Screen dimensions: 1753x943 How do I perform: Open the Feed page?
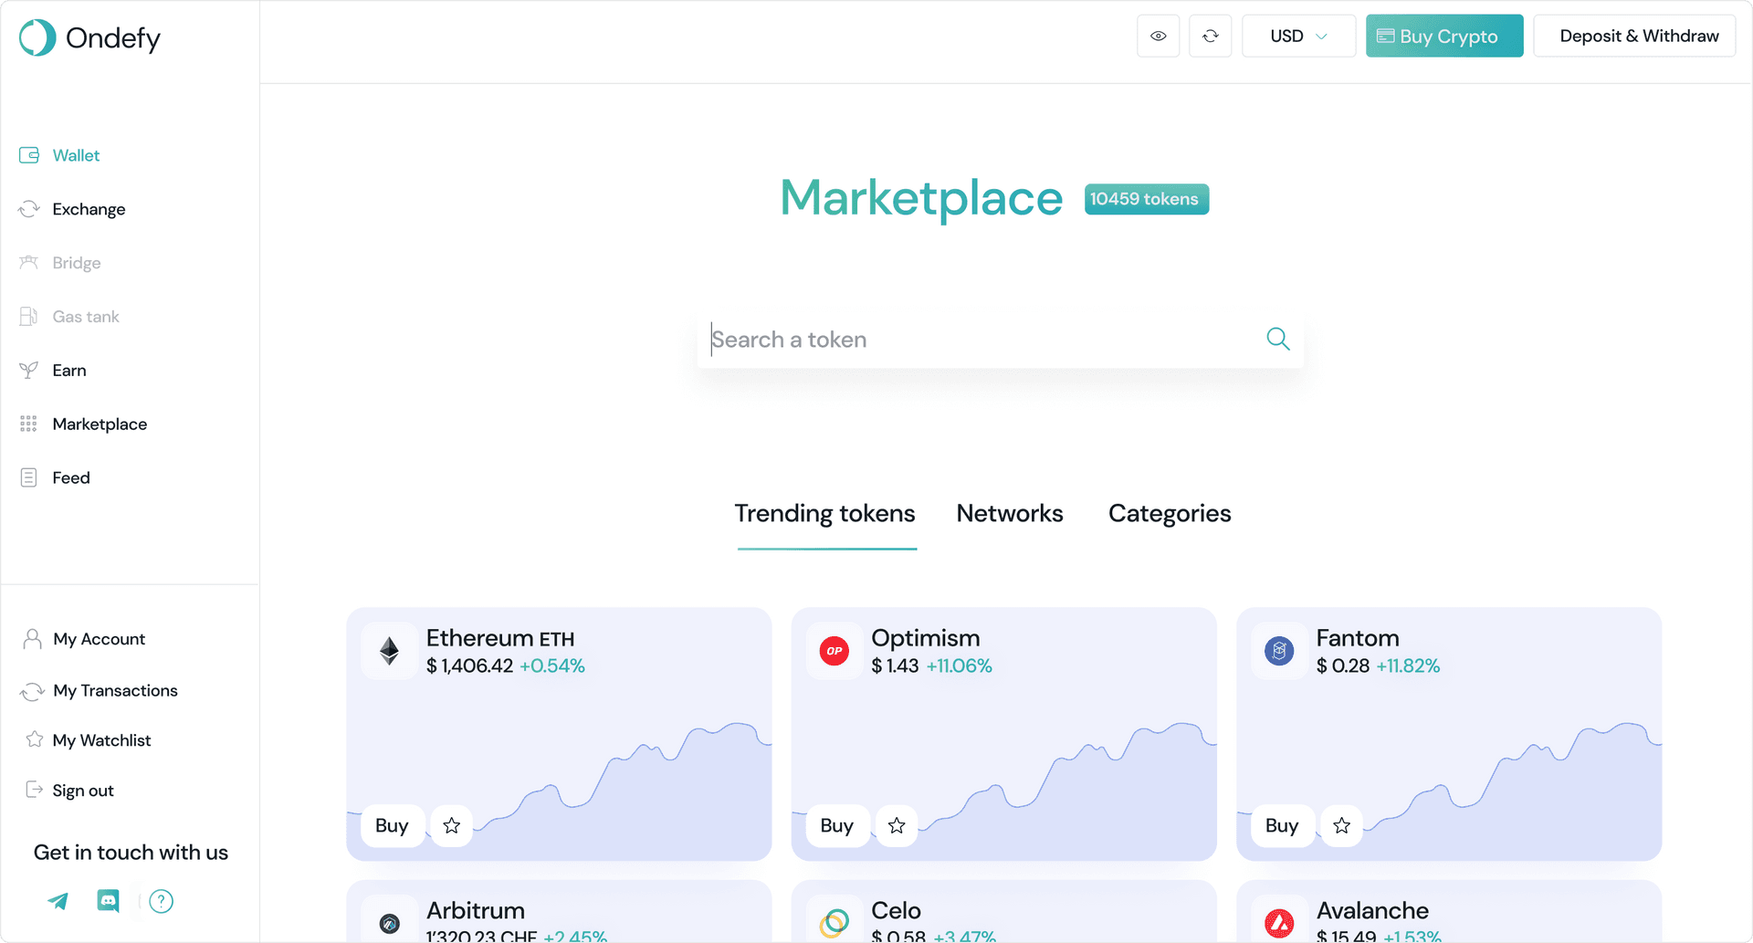point(71,478)
